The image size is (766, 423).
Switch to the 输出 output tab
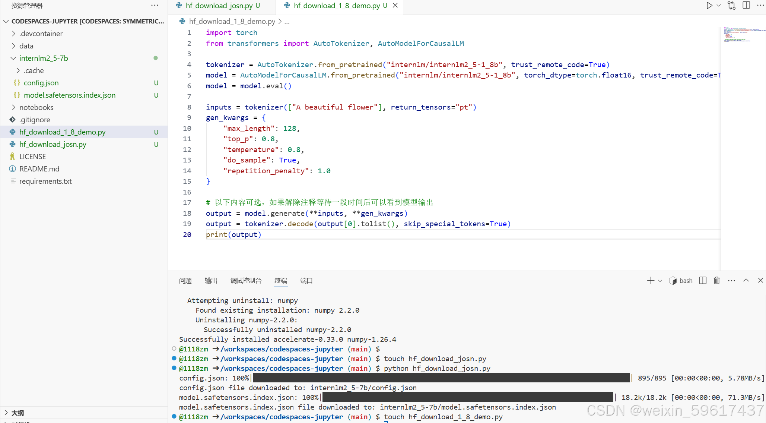coord(211,281)
